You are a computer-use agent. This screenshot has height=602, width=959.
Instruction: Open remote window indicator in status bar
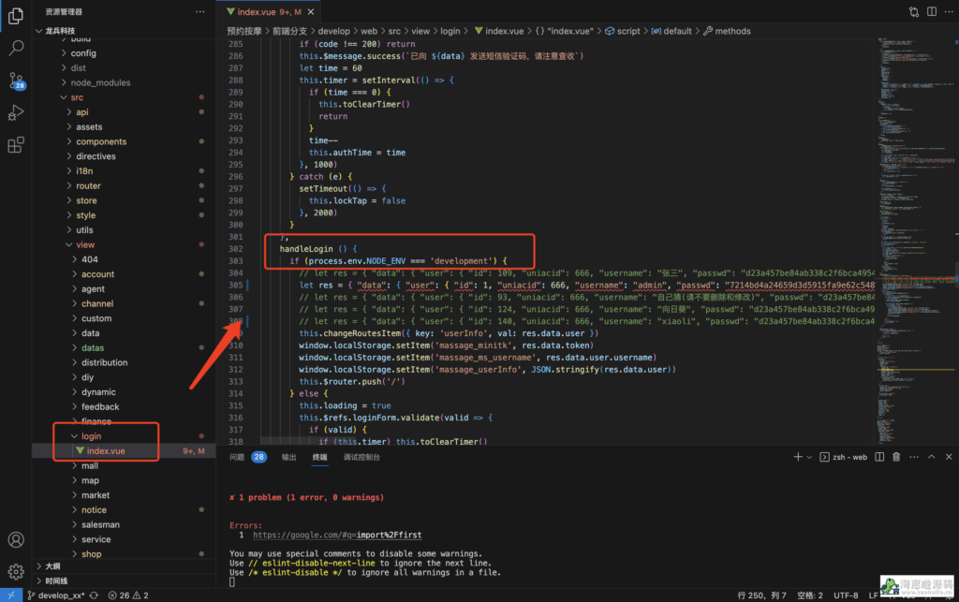tap(11, 595)
